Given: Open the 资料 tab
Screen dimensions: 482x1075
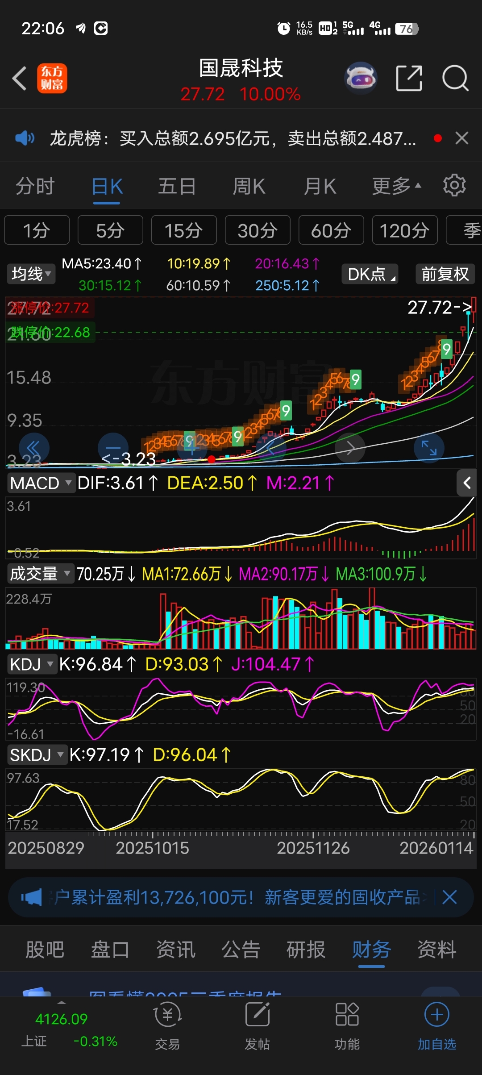Looking at the screenshot, I should tap(437, 950).
